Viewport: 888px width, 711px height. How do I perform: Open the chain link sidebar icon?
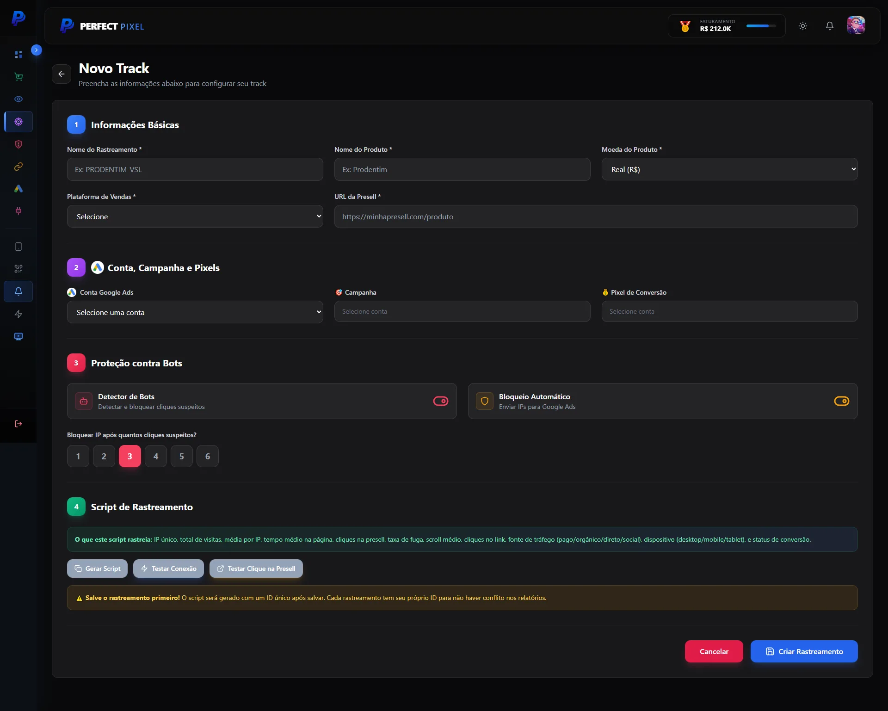click(x=18, y=167)
